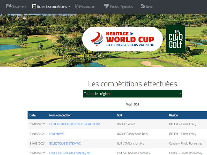The image size is (207, 155).
Task: Open QUALIFICATION HERITAGE WORLD CUP link
Action: (x=75, y=124)
